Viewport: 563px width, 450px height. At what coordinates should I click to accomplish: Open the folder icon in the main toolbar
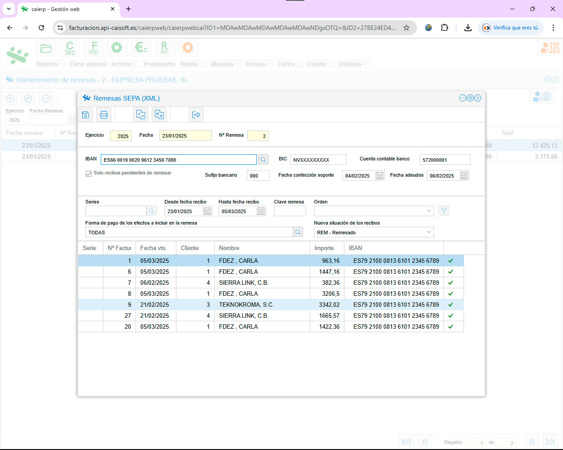[x=46, y=48]
